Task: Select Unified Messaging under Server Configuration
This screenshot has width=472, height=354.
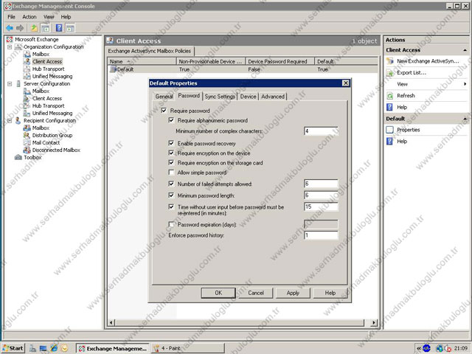Action: point(52,113)
